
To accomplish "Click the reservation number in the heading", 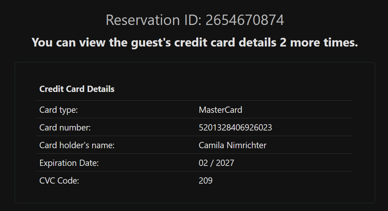I will coord(245,20).
